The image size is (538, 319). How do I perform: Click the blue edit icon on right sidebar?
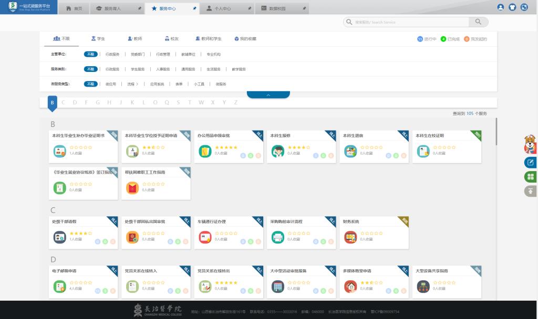(530, 163)
